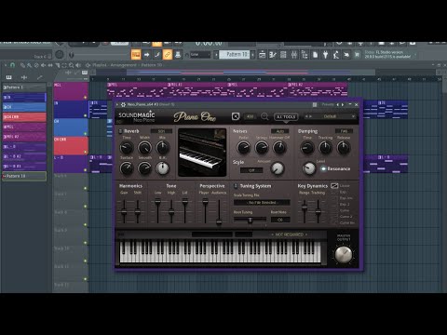
Task: Click the FL Studio version available notice
Action: (x=388, y=55)
